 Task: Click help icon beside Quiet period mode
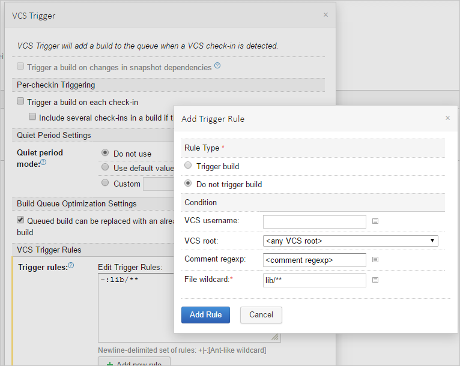pos(43,163)
